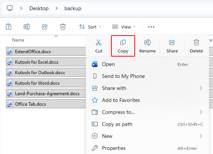213x154 pixels.
Task: Click the Word icon of Kutools for Excel.docx
Action: (x=10, y=62)
